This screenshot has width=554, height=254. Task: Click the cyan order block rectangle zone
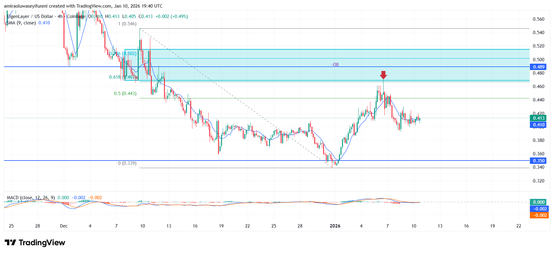pyautogui.click(x=327, y=65)
